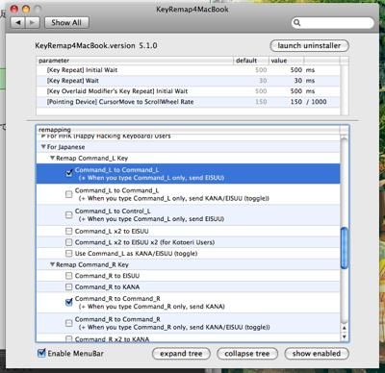Uncheck Command_L only send EISUU option

(x=69, y=173)
